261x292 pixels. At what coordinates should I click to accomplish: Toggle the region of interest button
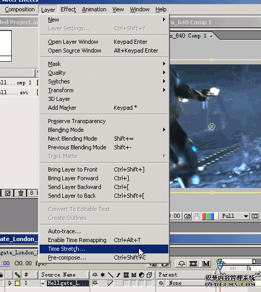(x=254, y=216)
